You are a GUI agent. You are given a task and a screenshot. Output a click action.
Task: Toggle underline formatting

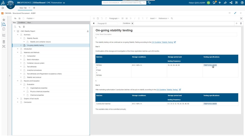point(139,18)
